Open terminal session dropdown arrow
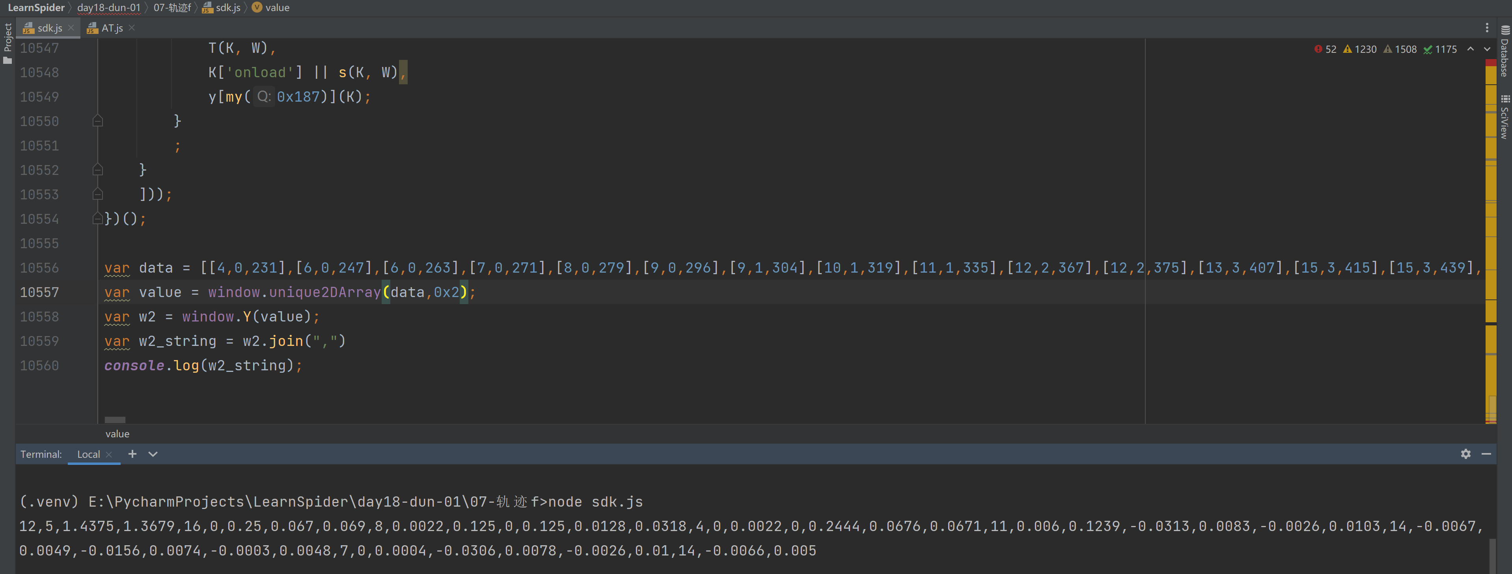This screenshot has width=1512, height=574. [153, 454]
